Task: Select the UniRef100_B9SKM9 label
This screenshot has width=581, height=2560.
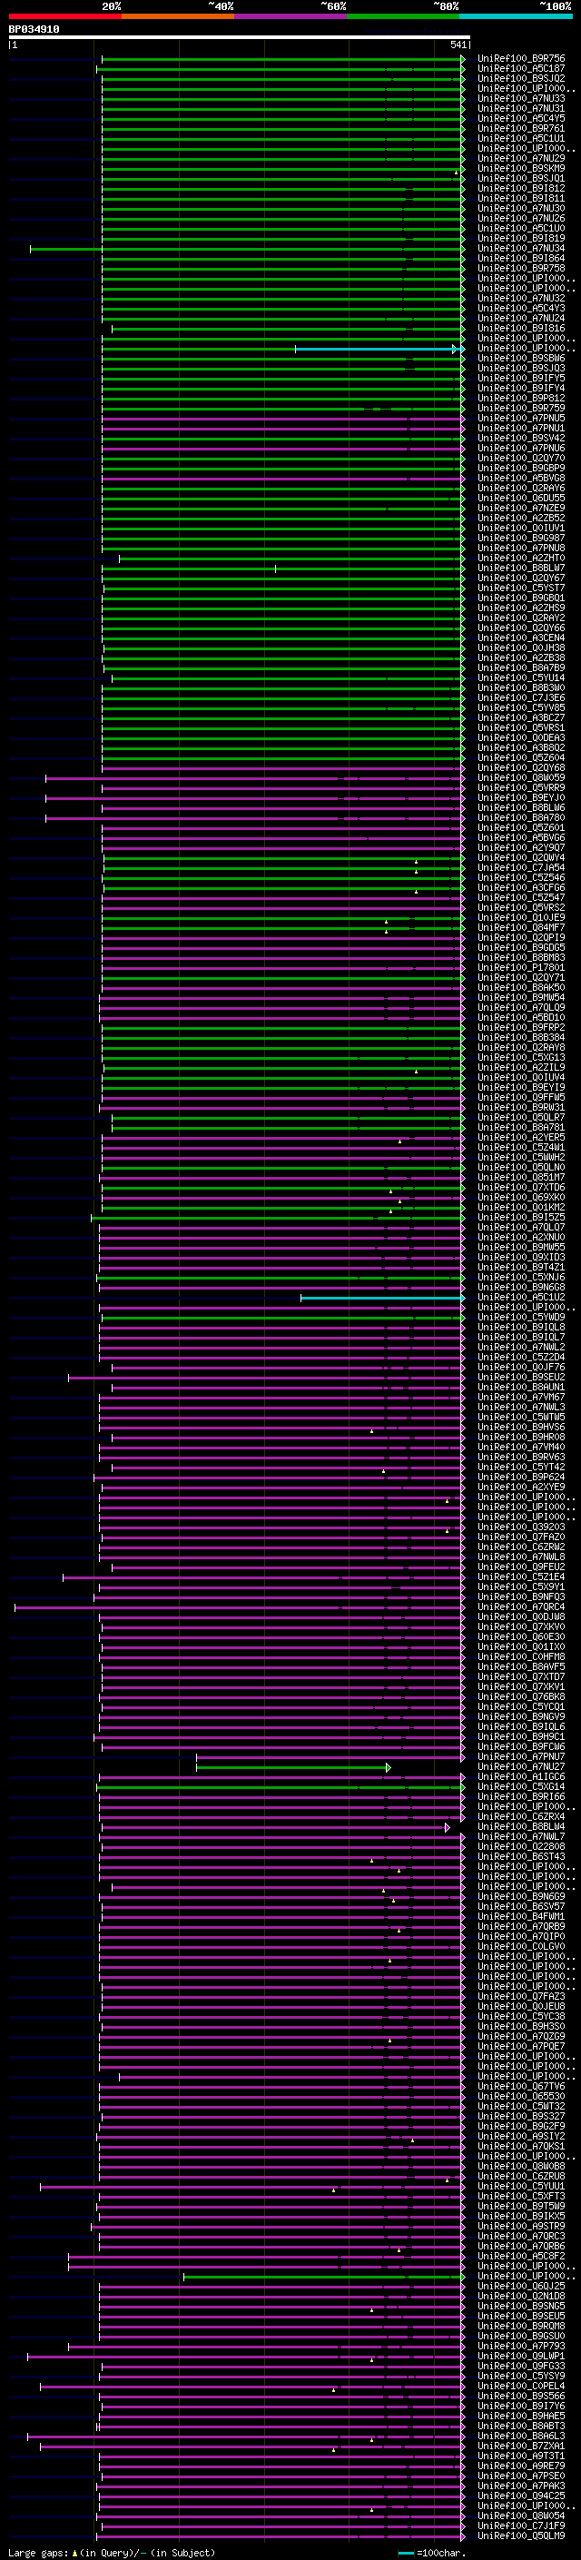Action: (521, 169)
